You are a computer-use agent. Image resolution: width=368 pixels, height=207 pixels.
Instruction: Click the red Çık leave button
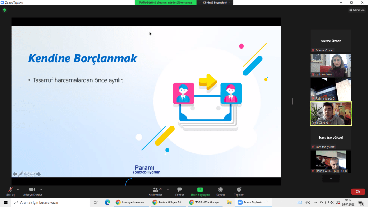click(x=358, y=192)
